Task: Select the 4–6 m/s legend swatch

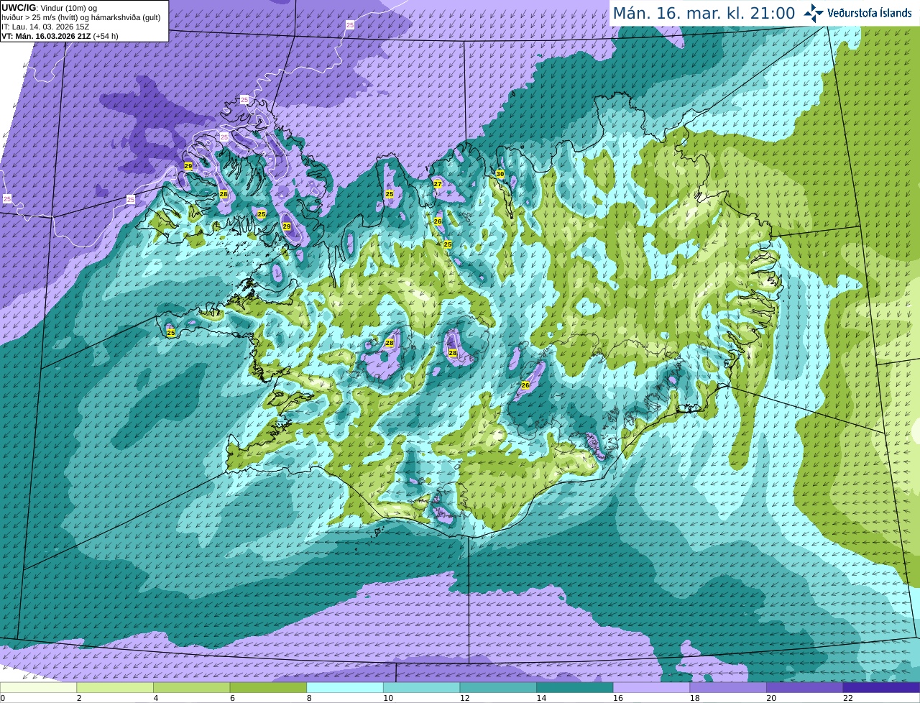Action: point(192,687)
